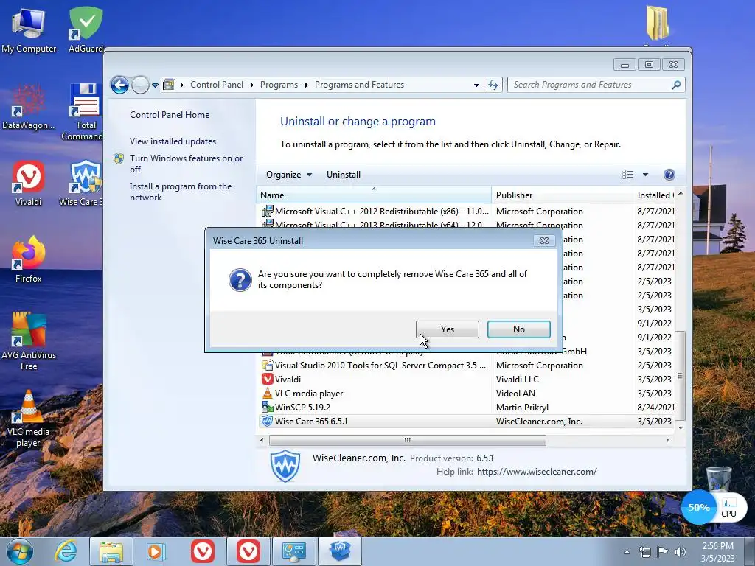Open Turn Windows features on or off
Viewport: 755px width, 566px height.
click(186, 164)
